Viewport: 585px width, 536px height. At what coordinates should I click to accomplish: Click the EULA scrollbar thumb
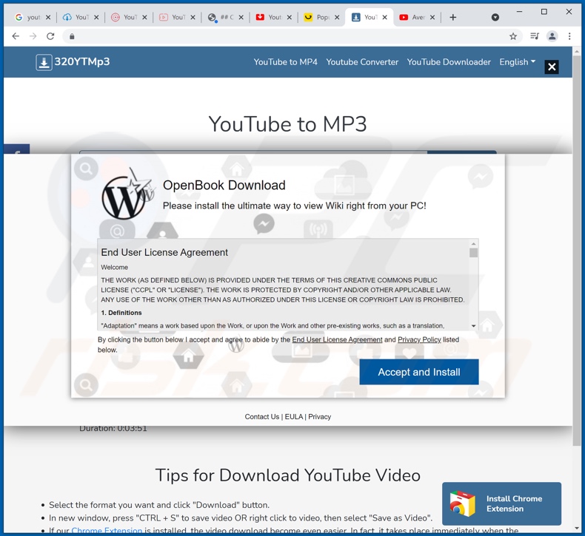coord(473,253)
